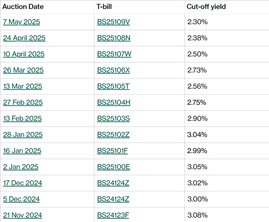269x222 pixels.
Task: Open the 2 Jan 2025 auction link
Action: (21, 167)
